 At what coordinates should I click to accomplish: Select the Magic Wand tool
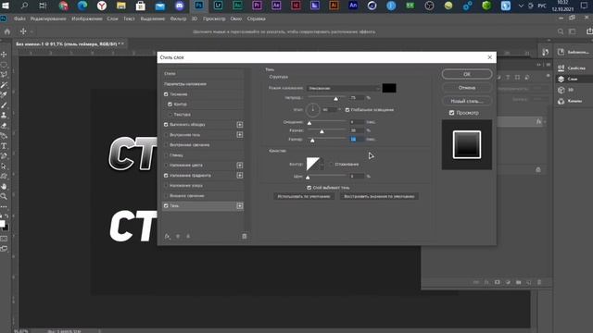click(4, 85)
